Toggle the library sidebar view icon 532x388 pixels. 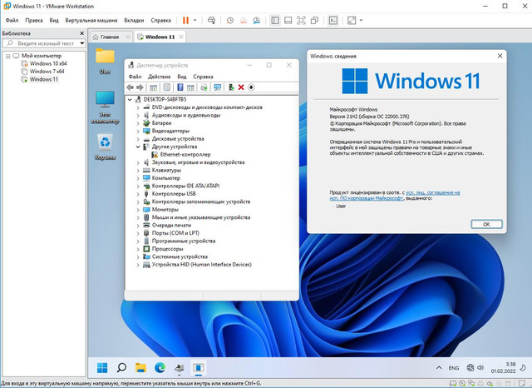(x=275, y=20)
